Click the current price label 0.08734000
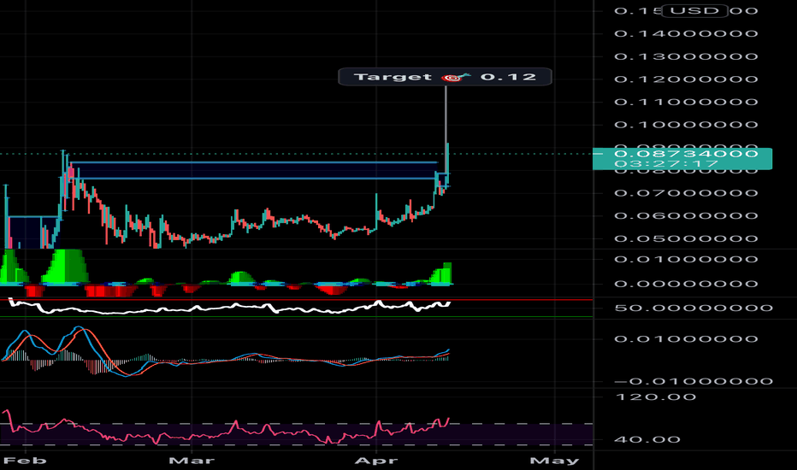Screen dimensions: 797x470 (x=686, y=154)
